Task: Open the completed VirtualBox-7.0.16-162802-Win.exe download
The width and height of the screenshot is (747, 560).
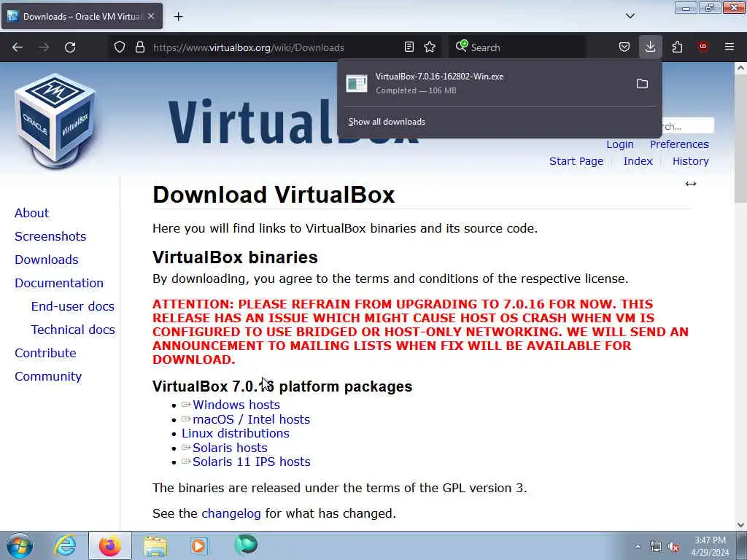Action: pos(485,83)
